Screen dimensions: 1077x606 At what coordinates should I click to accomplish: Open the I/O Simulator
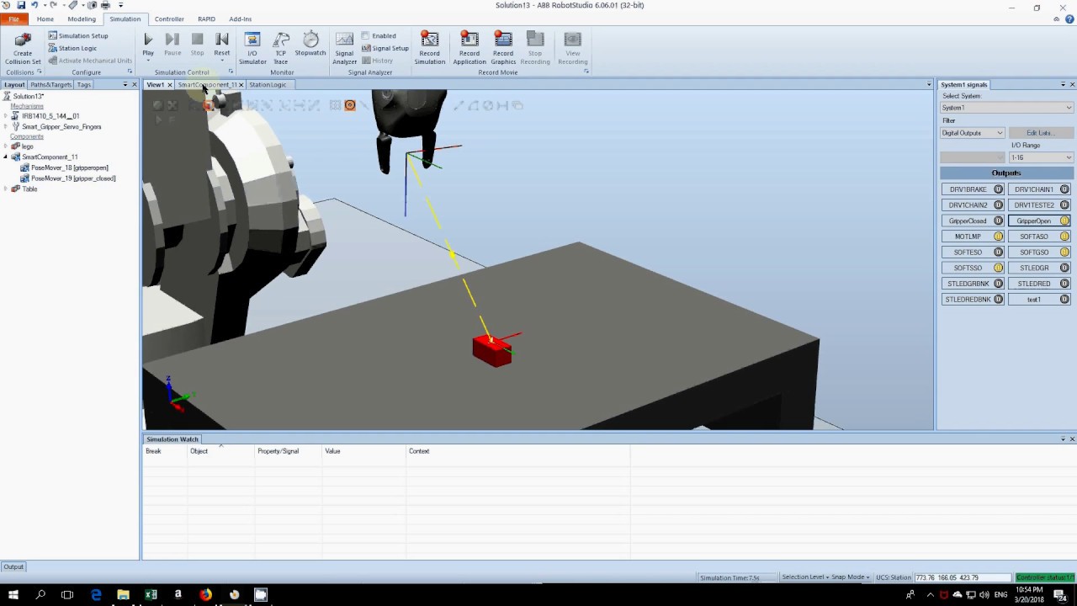point(252,49)
